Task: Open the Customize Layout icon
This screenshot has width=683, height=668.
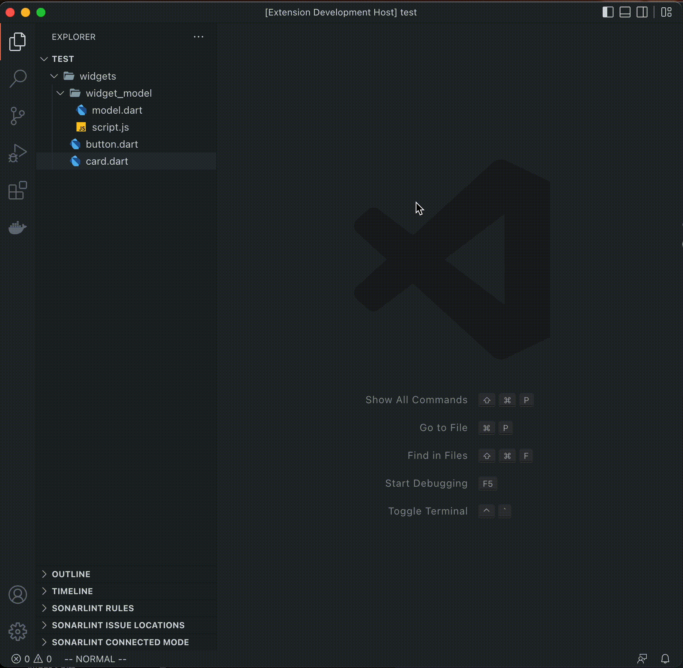Action: pos(666,12)
